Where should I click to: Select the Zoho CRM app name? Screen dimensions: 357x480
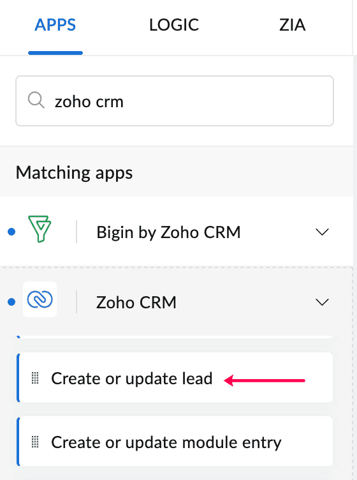point(136,303)
